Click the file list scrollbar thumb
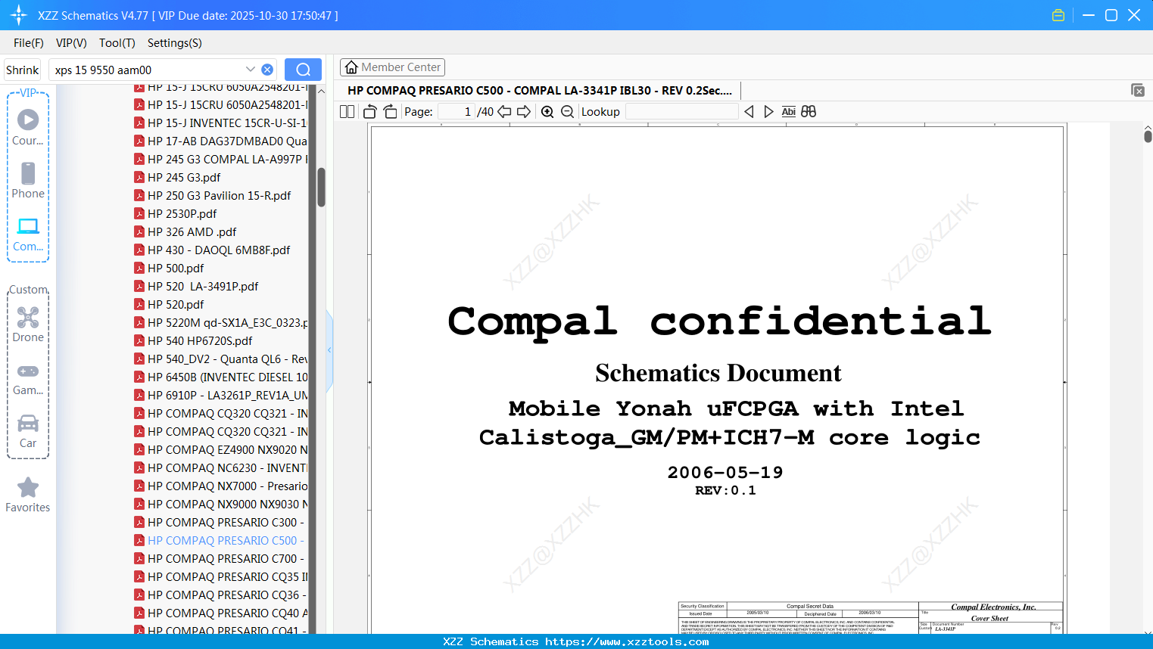Viewport: 1153px width, 649px height. [321, 187]
